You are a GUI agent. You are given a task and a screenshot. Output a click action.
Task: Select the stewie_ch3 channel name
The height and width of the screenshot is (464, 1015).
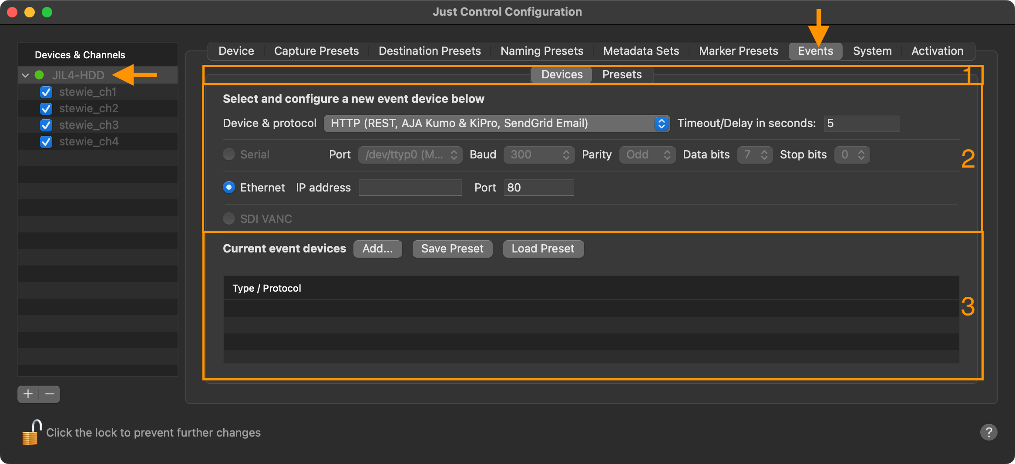pos(89,125)
